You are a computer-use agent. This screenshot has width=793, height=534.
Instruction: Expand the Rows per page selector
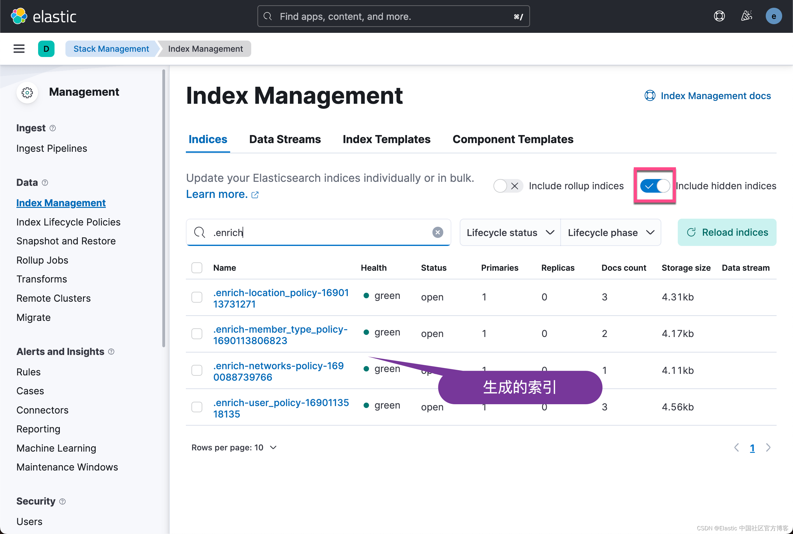(x=234, y=448)
